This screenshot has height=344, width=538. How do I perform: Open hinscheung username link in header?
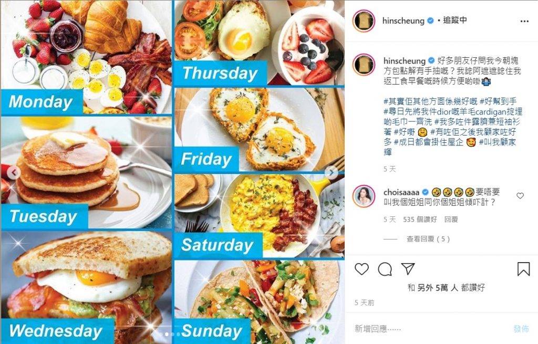click(403, 21)
